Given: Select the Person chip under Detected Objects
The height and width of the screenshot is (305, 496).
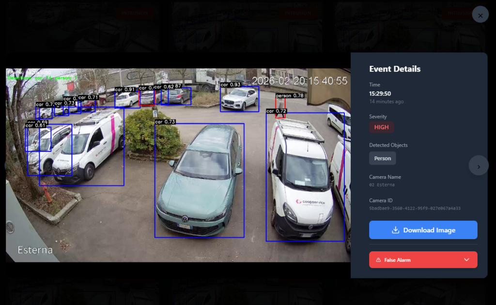Looking at the screenshot, I should [382, 158].
